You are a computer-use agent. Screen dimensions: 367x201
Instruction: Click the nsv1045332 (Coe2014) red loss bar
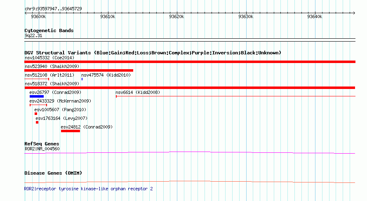click(x=190, y=62)
